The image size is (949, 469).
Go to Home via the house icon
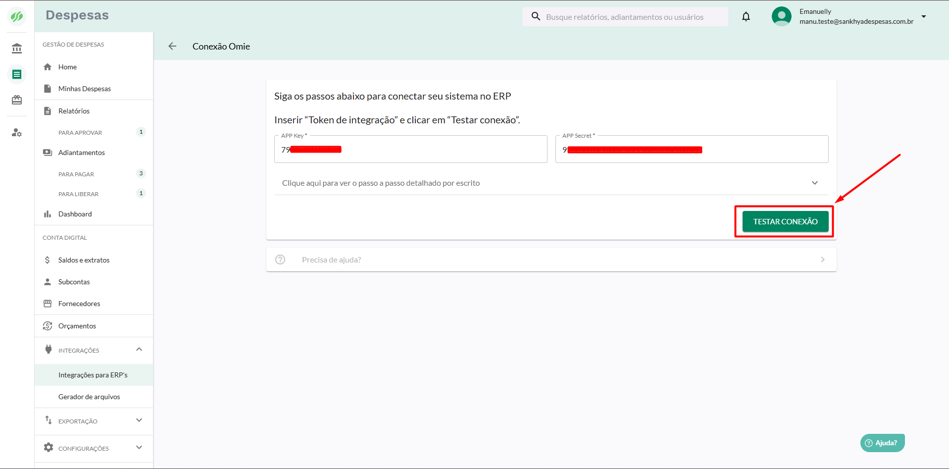pos(48,67)
